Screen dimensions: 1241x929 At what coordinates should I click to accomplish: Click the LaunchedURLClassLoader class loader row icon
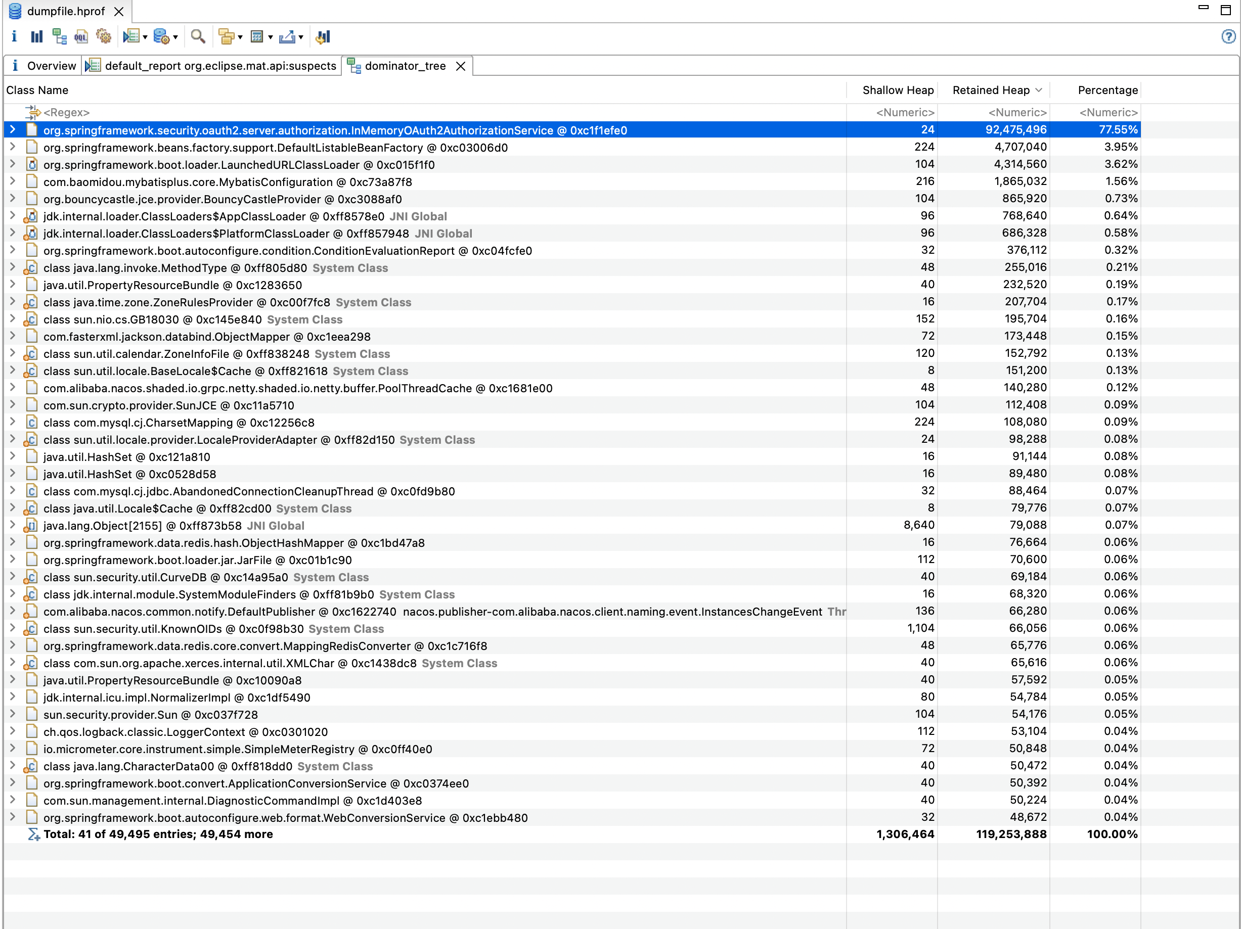click(x=32, y=165)
